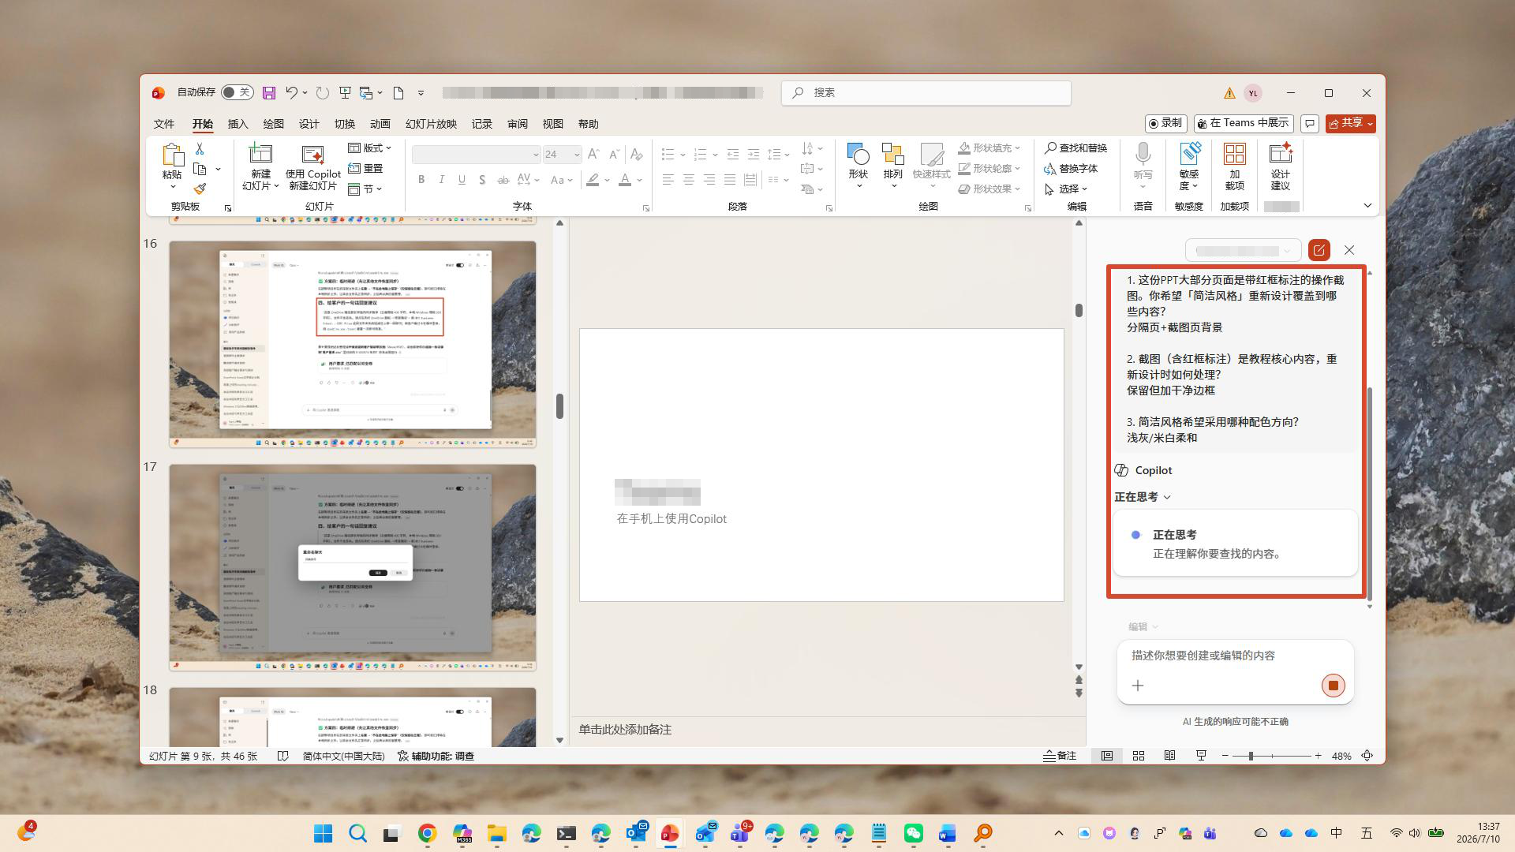Toggle strikethrough formatting
1515x852 pixels.
tap(503, 180)
